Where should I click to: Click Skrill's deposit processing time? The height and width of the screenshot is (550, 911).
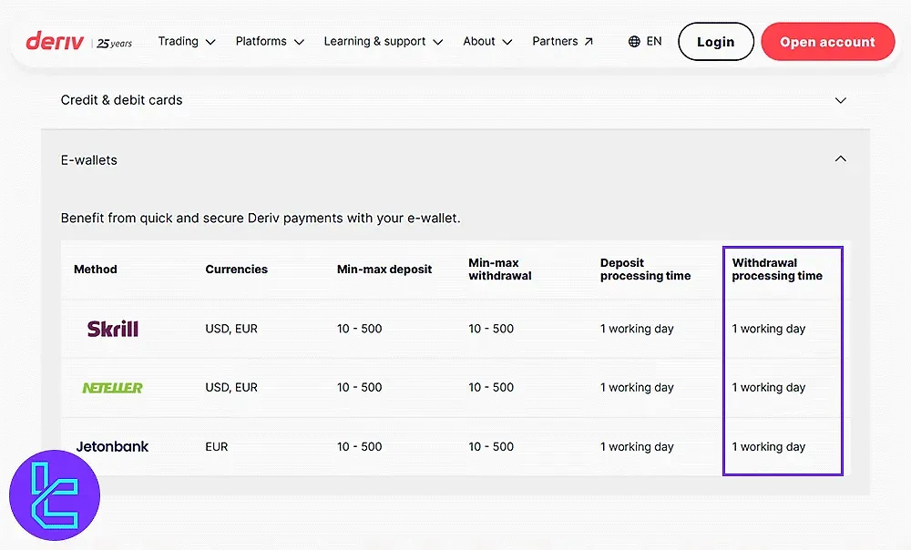click(637, 329)
